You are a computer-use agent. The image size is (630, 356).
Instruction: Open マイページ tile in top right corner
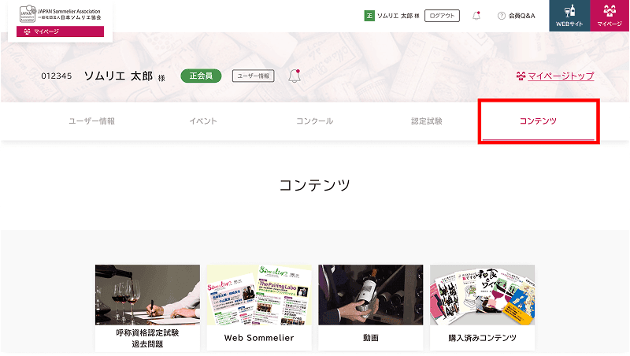[x=610, y=16]
